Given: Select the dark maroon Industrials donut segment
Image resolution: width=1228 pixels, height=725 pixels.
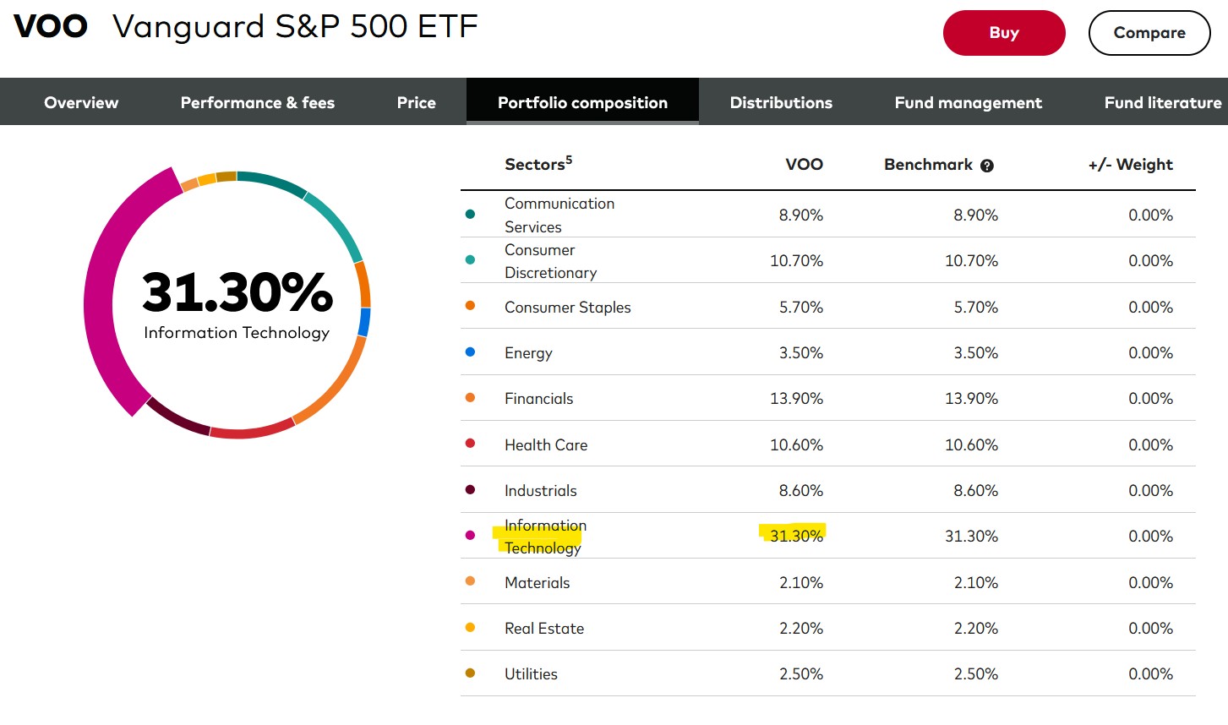Looking at the screenshot, I should (x=176, y=417).
